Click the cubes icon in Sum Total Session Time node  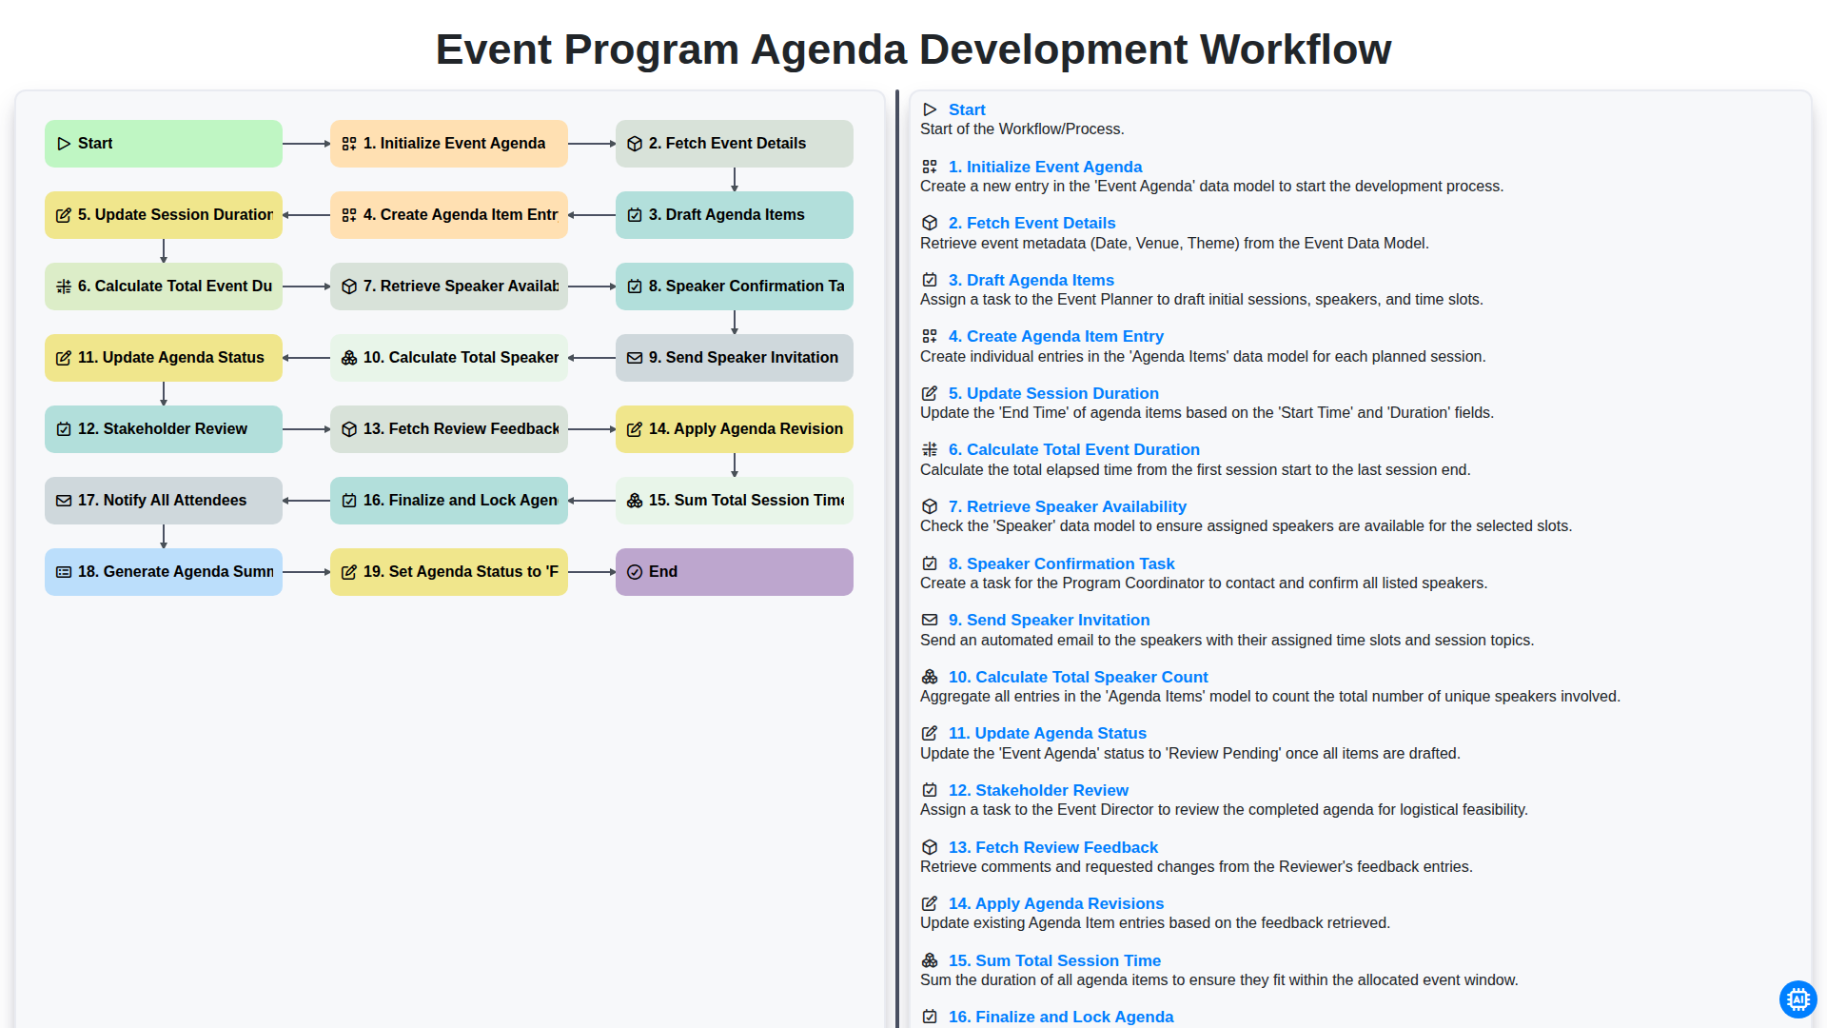pyautogui.click(x=635, y=501)
